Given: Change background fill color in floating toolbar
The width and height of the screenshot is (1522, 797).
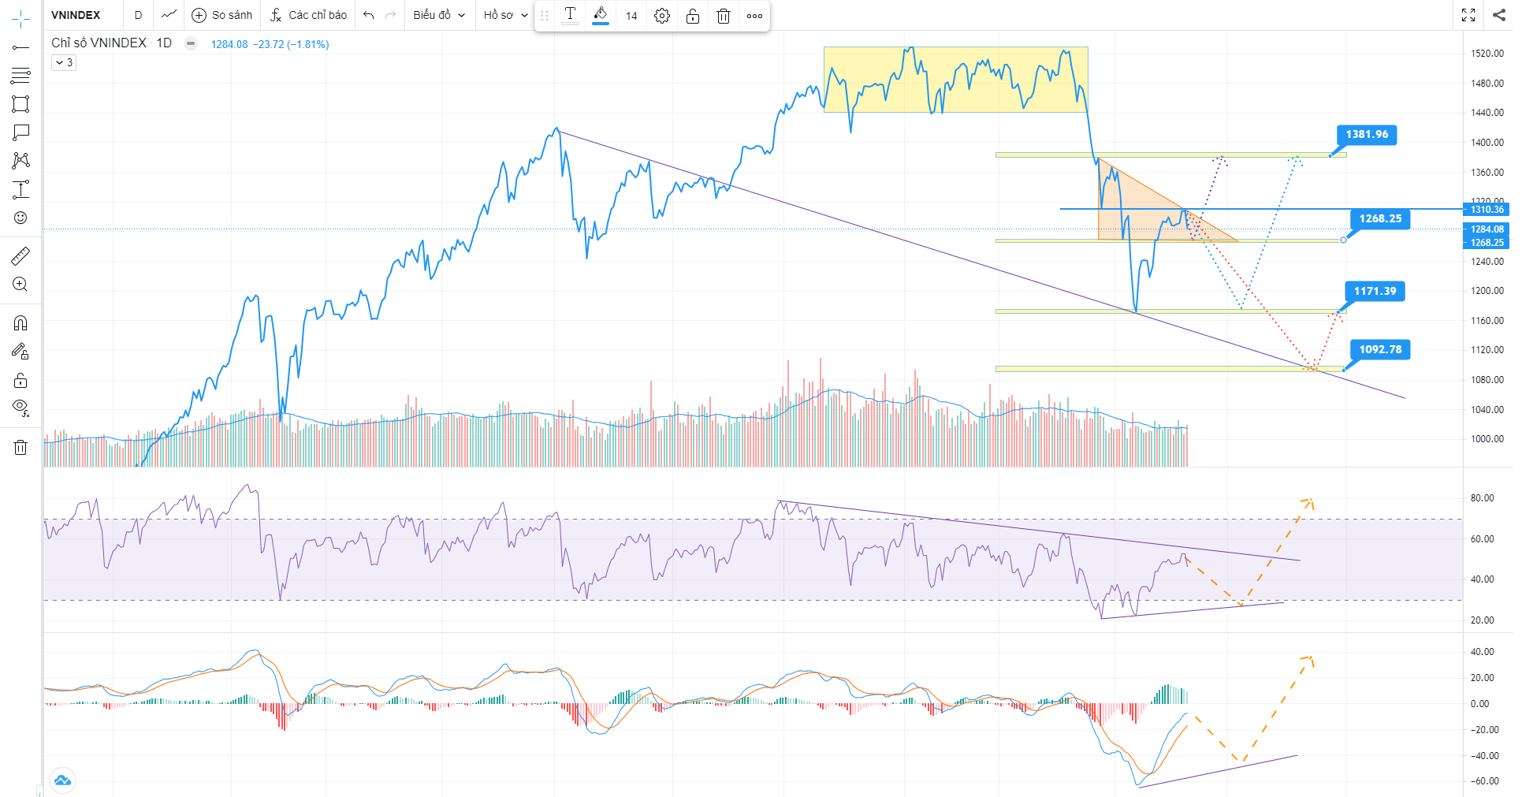Looking at the screenshot, I should (x=601, y=16).
